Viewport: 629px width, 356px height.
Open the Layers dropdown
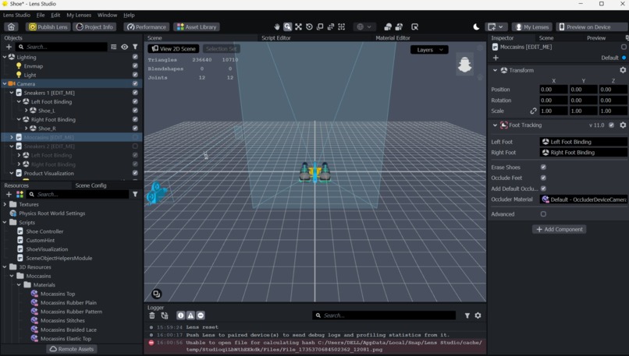(x=429, y=50)
